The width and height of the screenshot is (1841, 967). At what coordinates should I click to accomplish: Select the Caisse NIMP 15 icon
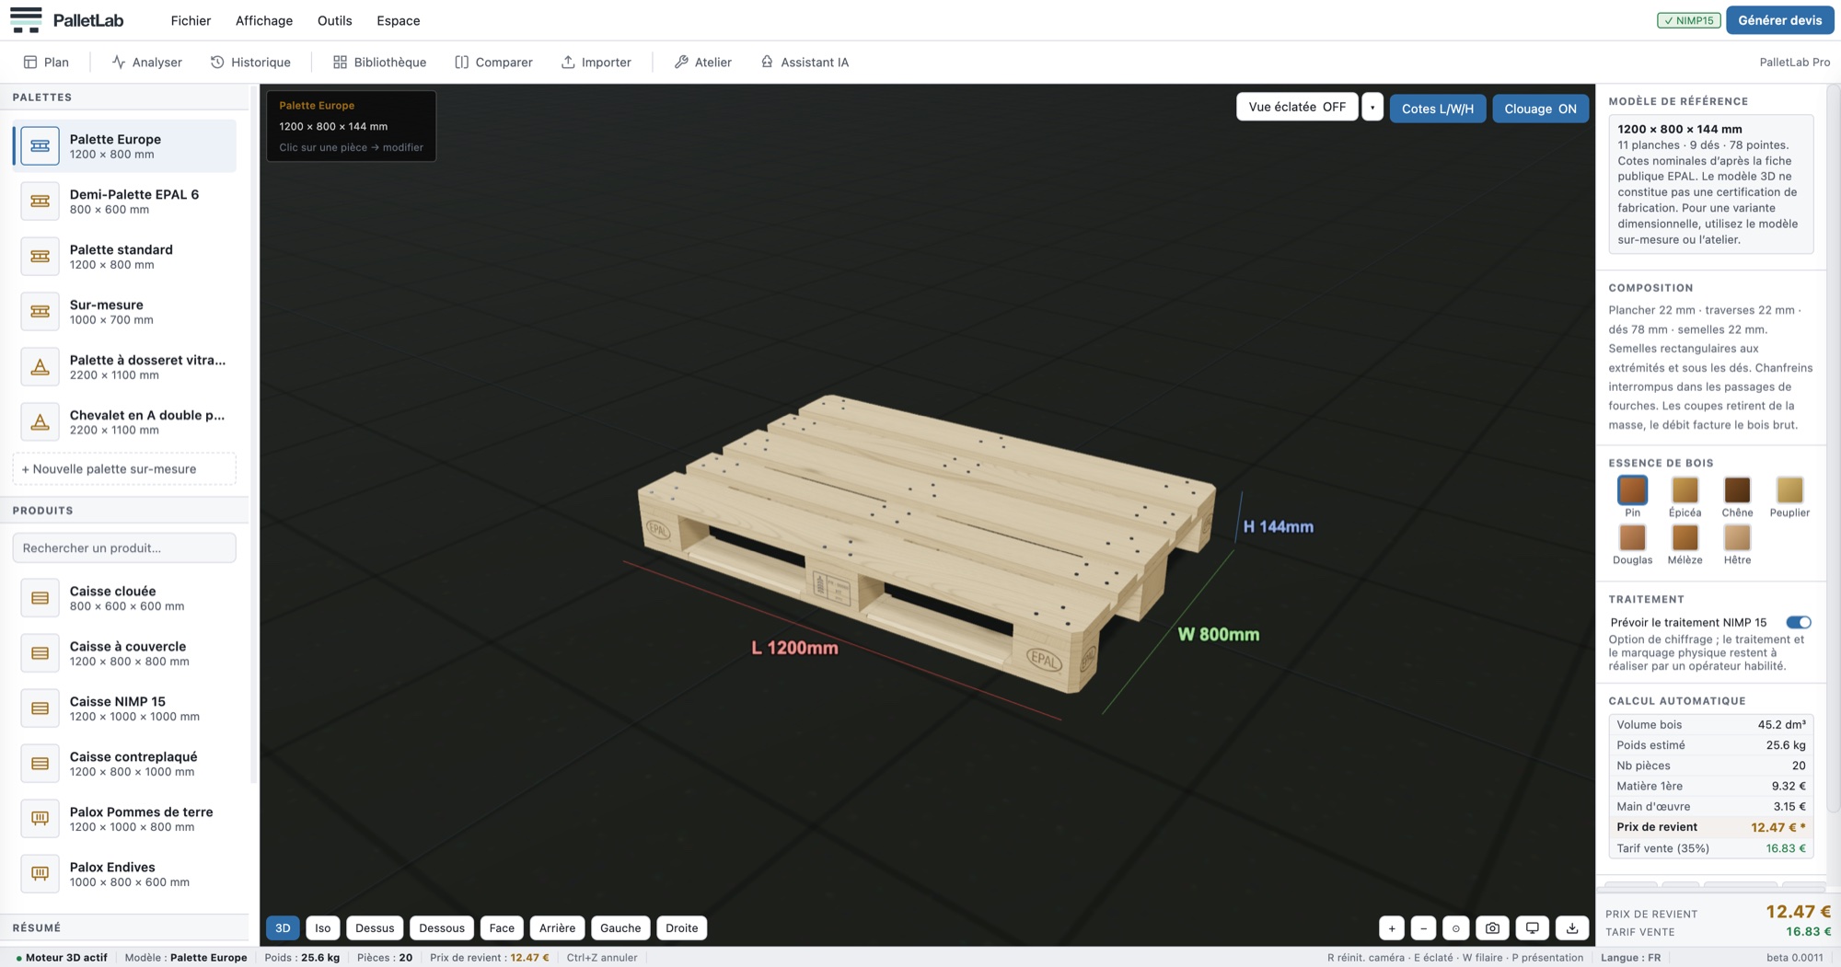tap(40, 708)
